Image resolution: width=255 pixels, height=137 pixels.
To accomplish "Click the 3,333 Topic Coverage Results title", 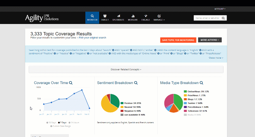I will (x=61, y=34).
